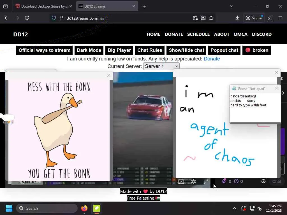
Task: Click the red-dot broken button
Action: tap(256, 50)
